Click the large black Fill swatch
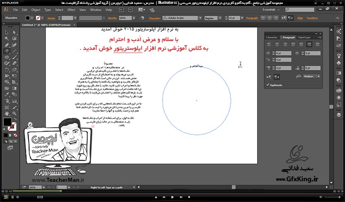Viewport: 345px width, 202px height. (x=7, y=122)
